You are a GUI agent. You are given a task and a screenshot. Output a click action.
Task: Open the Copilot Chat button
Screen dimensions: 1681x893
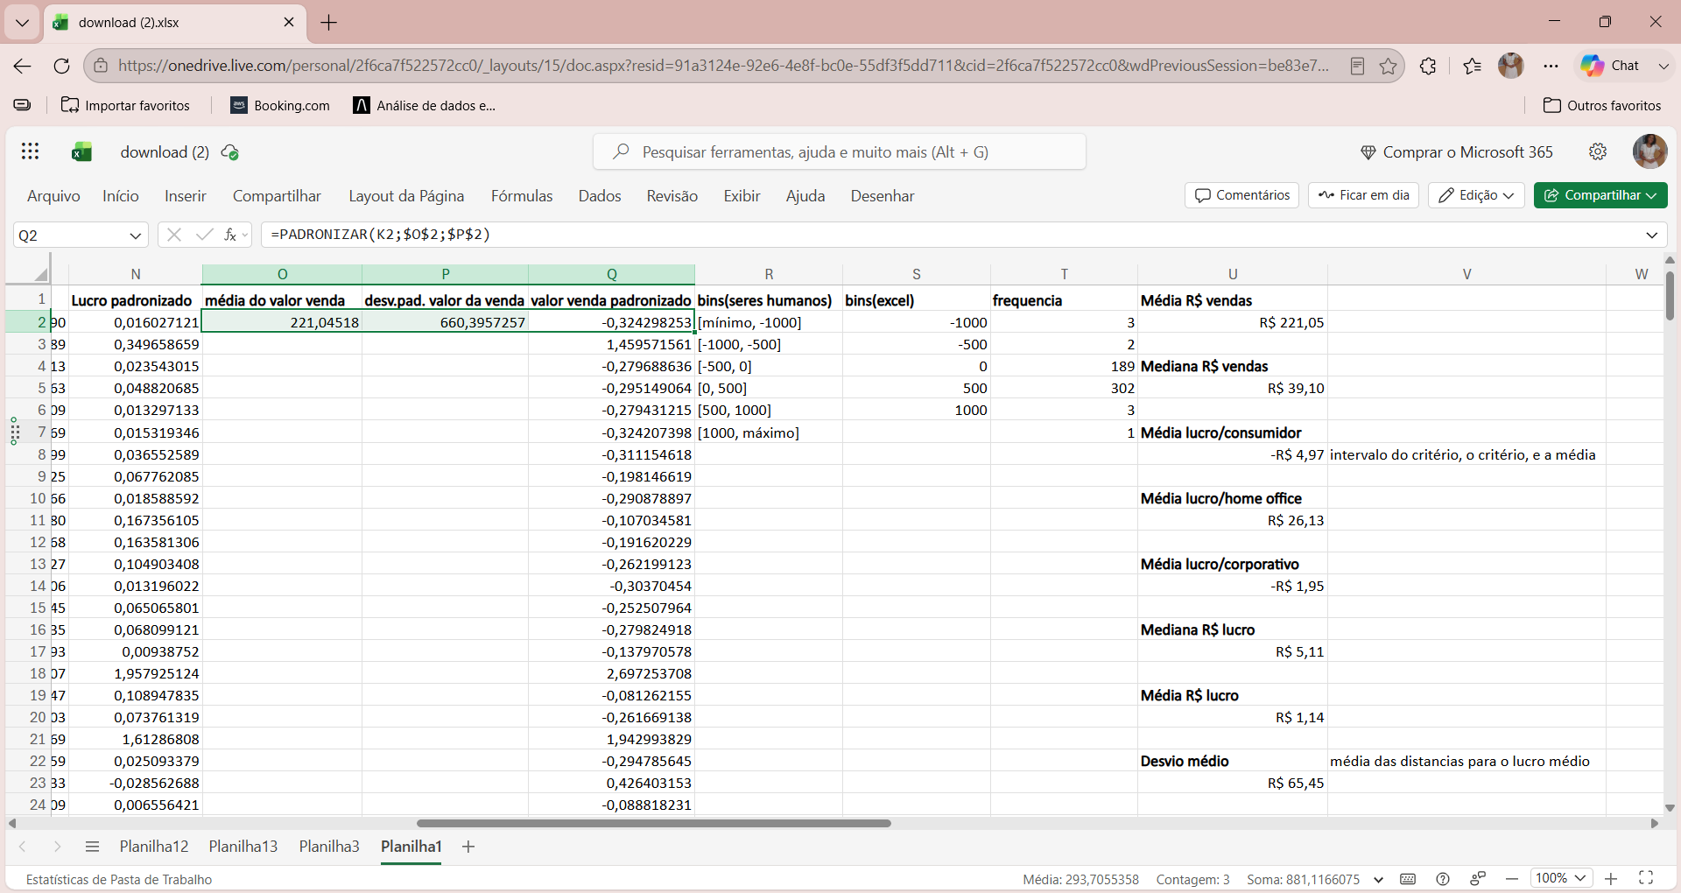click(1610, 66)
